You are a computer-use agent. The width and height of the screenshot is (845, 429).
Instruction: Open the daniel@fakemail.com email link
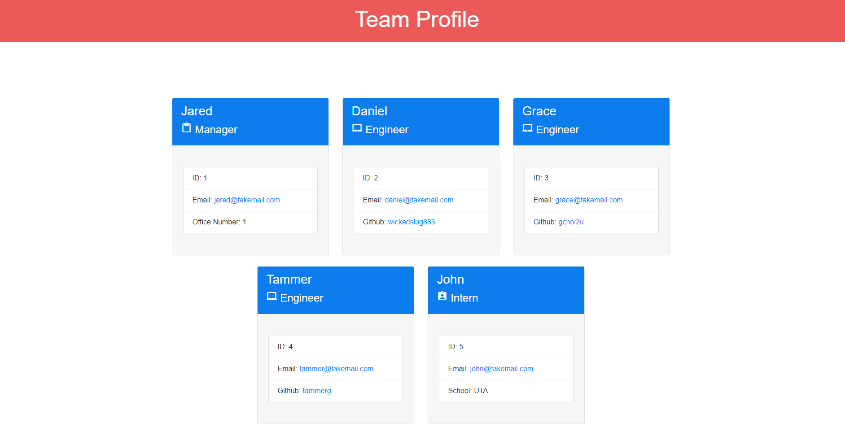coord(419,200)
